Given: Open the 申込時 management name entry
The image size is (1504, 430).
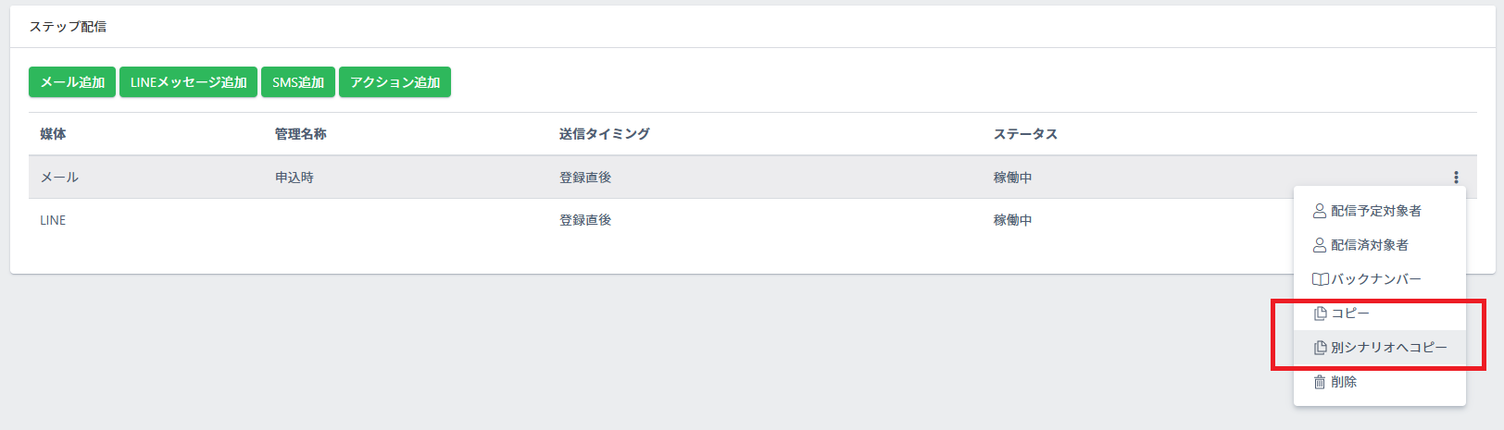Looking at the screenshot, I should tap(295, 178).
